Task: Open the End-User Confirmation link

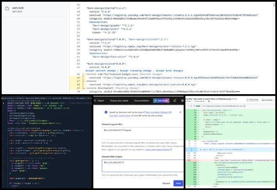Action: [120, 116]
